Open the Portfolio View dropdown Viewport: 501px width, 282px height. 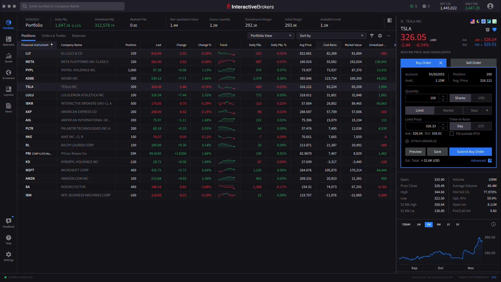(x=271, y=36)
